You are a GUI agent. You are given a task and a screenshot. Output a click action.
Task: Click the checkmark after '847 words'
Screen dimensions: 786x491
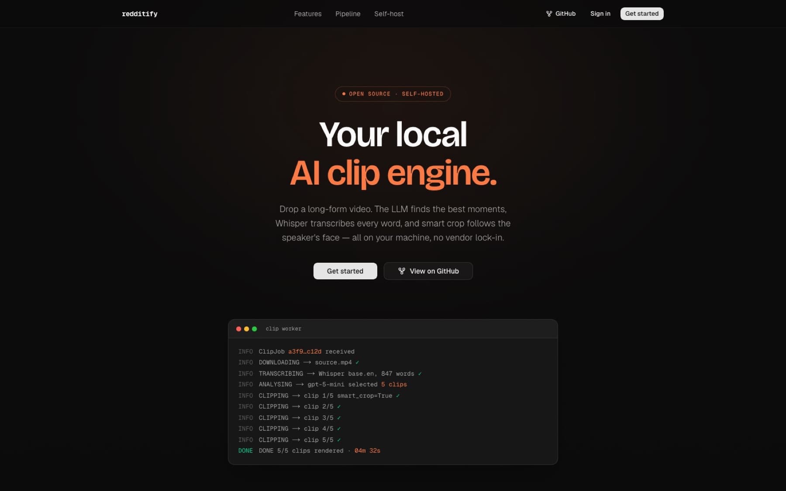pyautogui.click(x=420, y=374)
